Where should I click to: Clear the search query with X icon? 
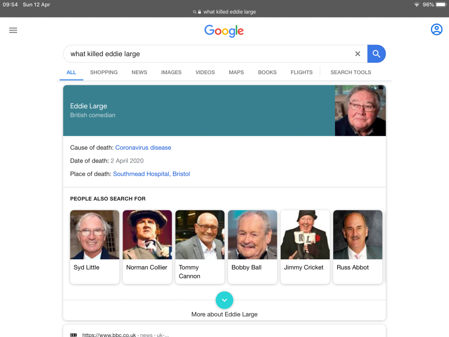[x=357, y=53]
